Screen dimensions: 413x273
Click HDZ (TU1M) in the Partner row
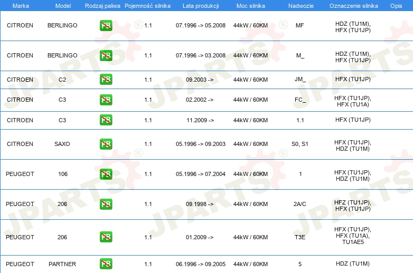353,264
